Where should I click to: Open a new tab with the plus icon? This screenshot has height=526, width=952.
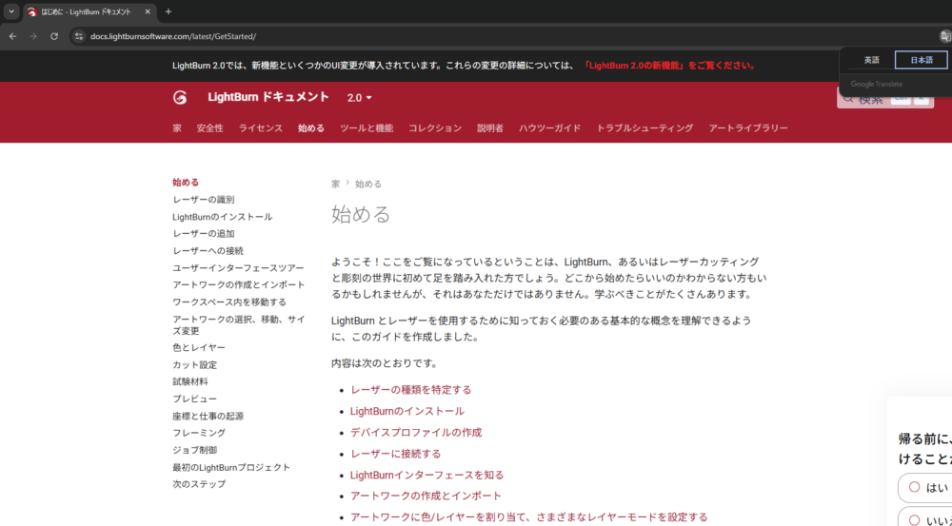pos(169,11)
